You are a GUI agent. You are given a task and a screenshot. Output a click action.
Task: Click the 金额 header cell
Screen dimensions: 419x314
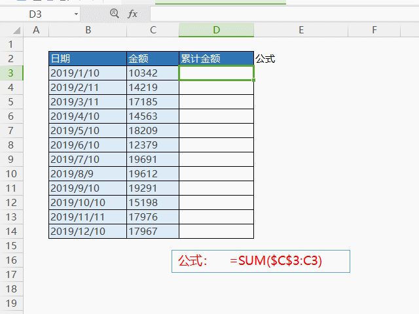(x=153, y=58)
